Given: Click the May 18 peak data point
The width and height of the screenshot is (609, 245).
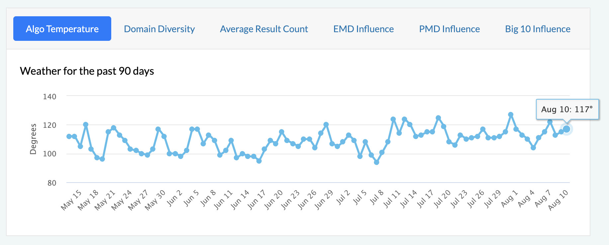Looking at the screenshot, I should [x=86, y=124].
